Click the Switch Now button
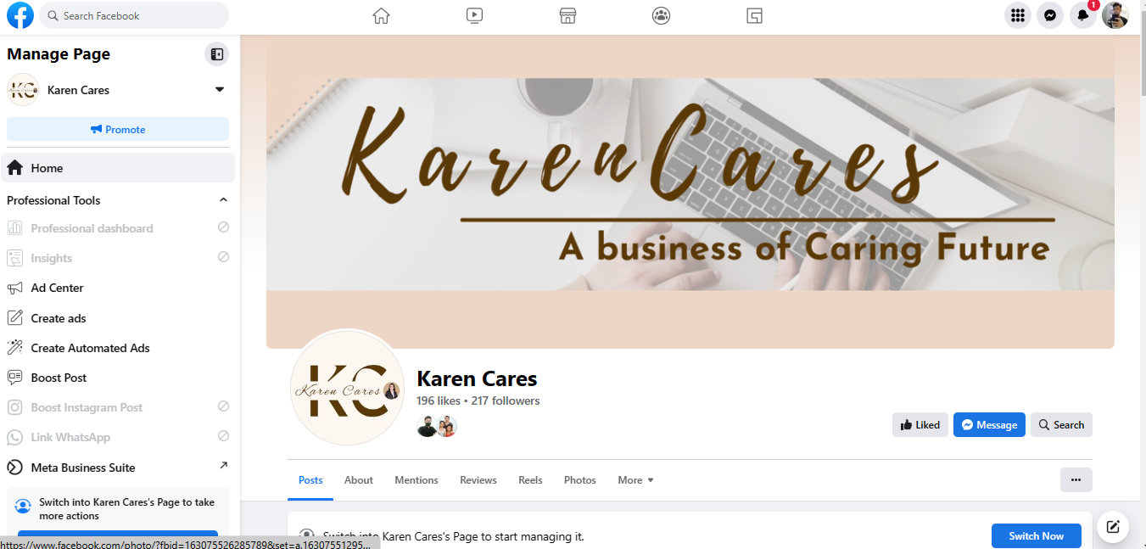1146x549 pixels. click(1037, 535)
